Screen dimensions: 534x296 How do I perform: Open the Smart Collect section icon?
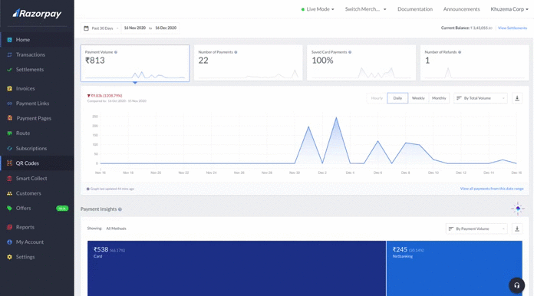[9, 178]
